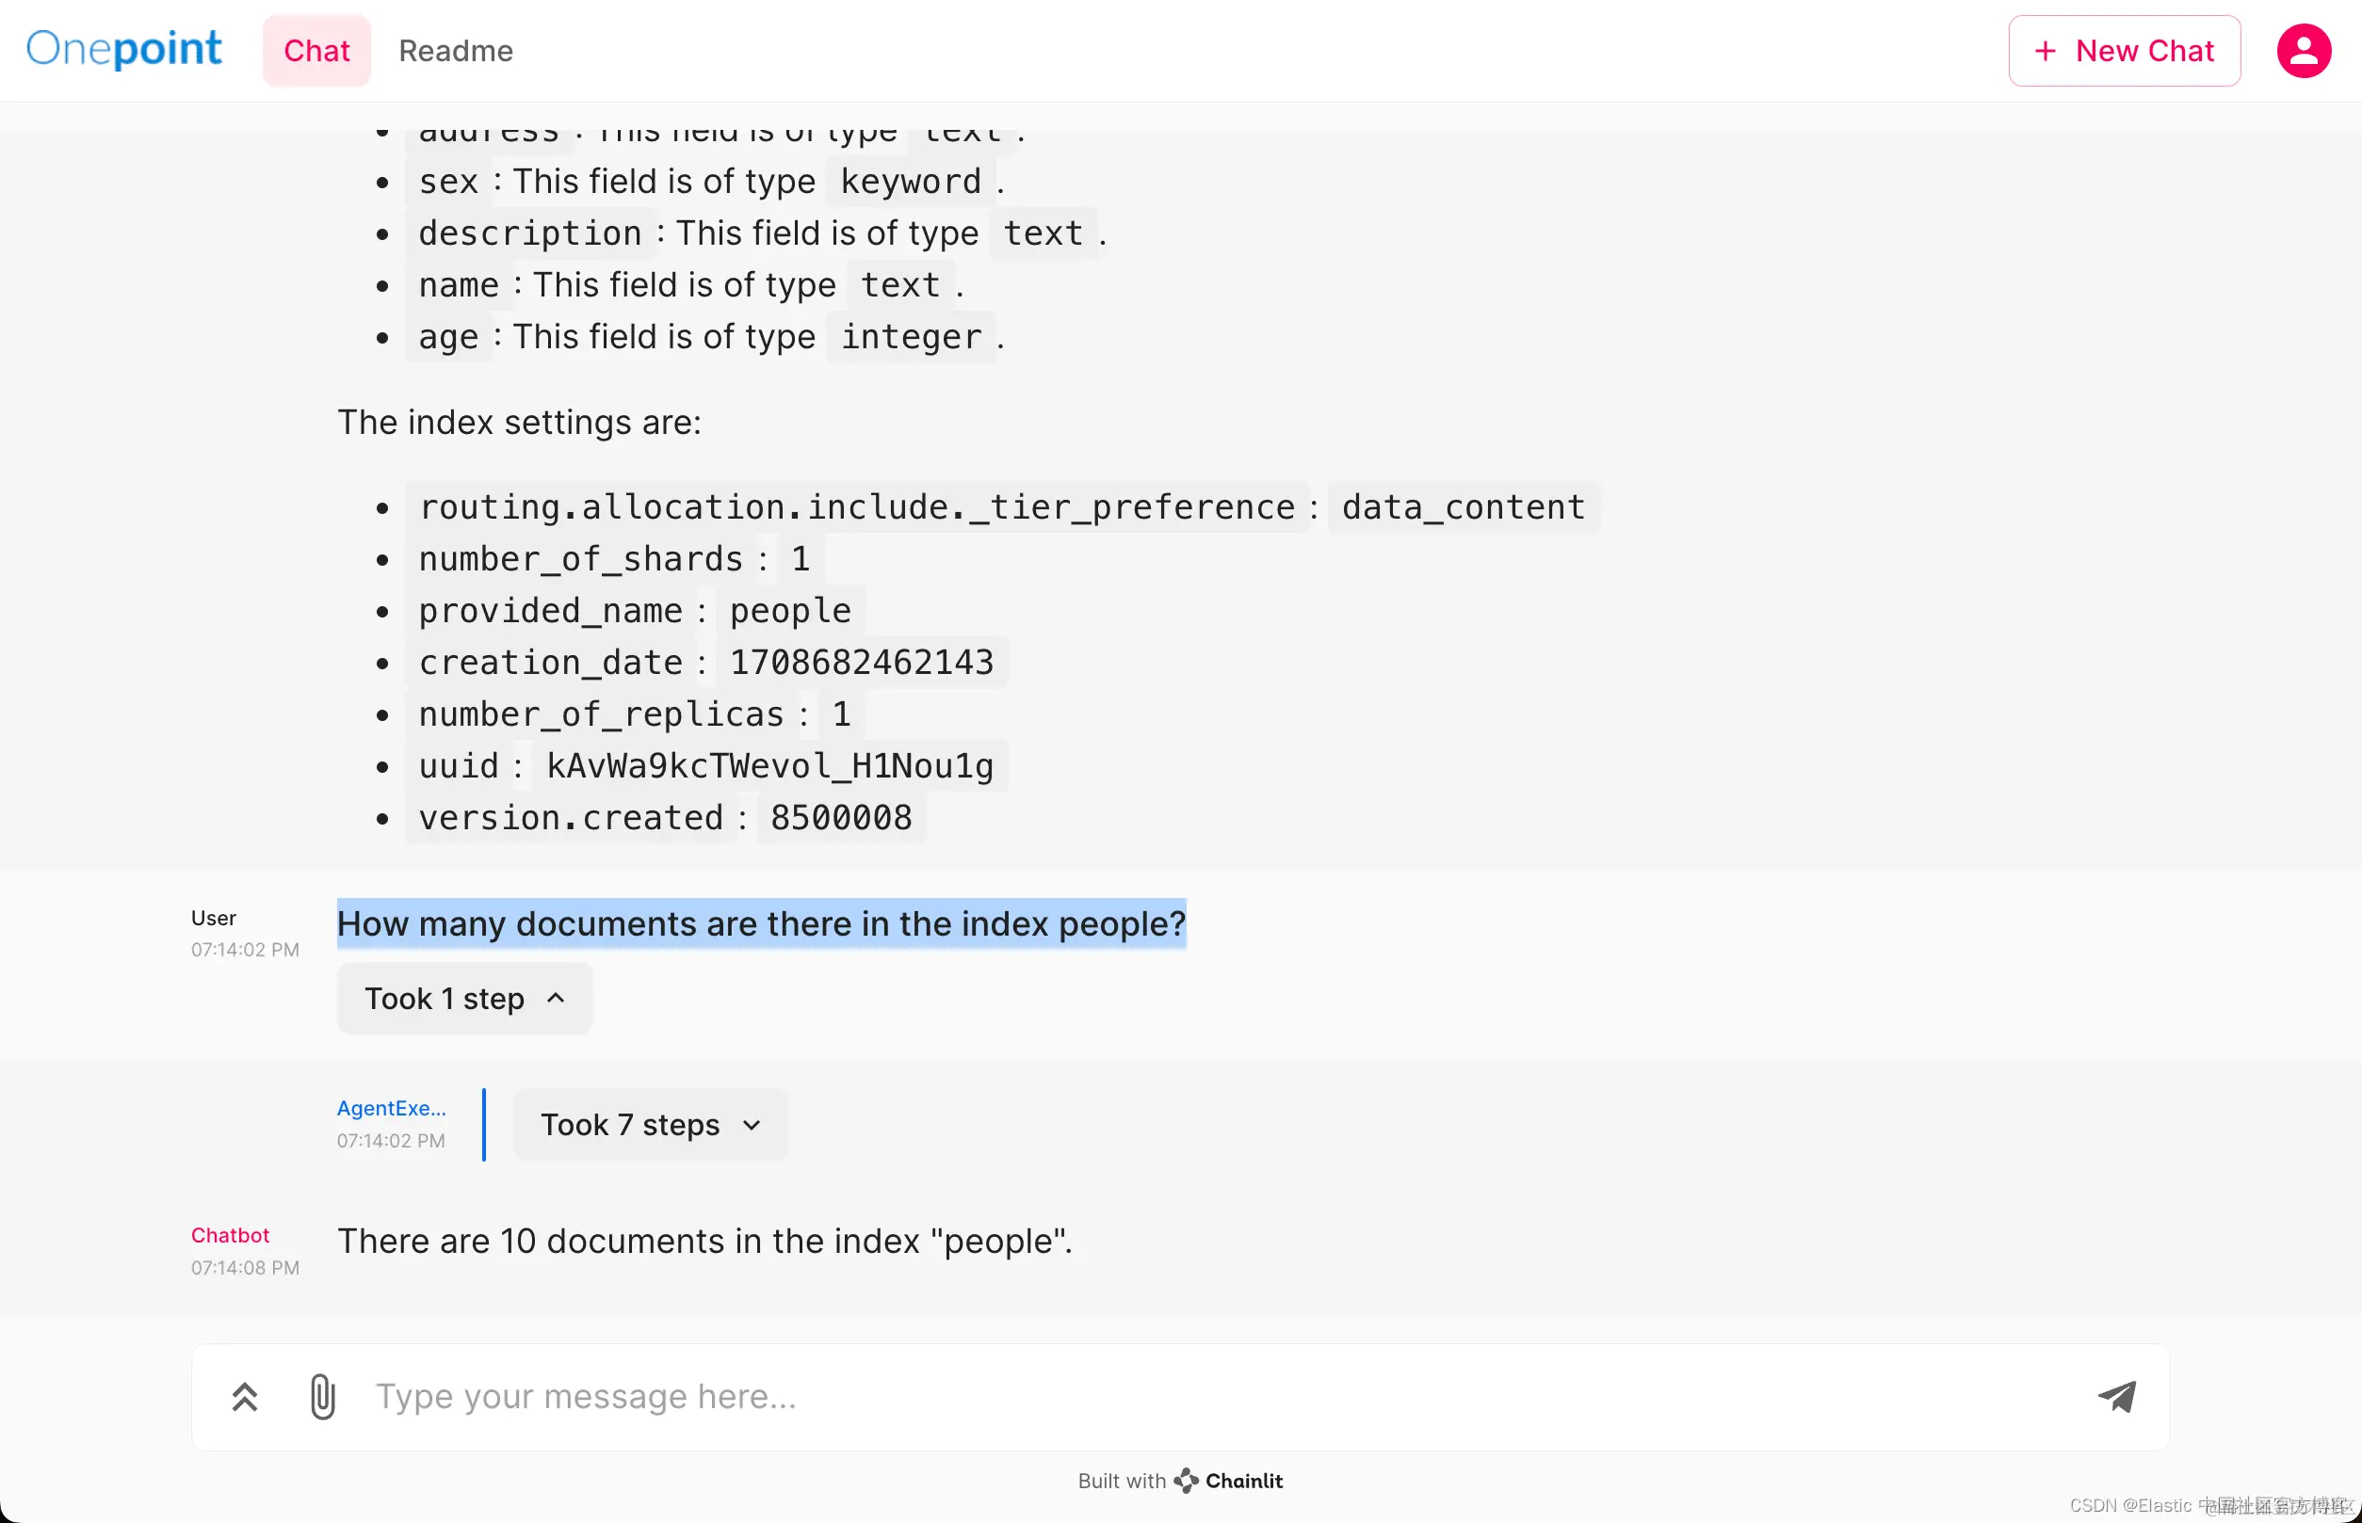Click the 'User' author label
Screen dimensions: 2362x1523
pyautogui.click(x=213, y=918)
